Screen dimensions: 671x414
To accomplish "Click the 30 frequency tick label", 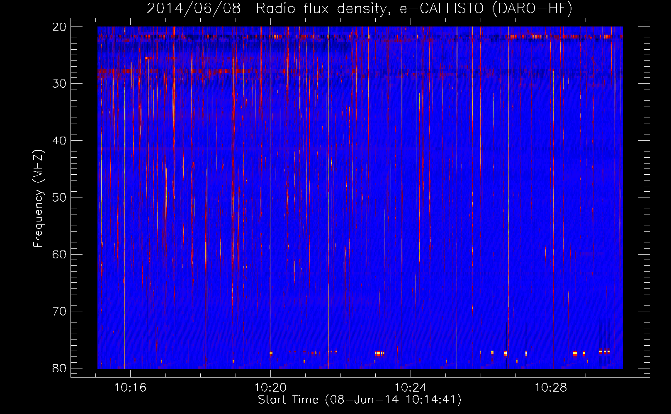I will pos(59,84).
